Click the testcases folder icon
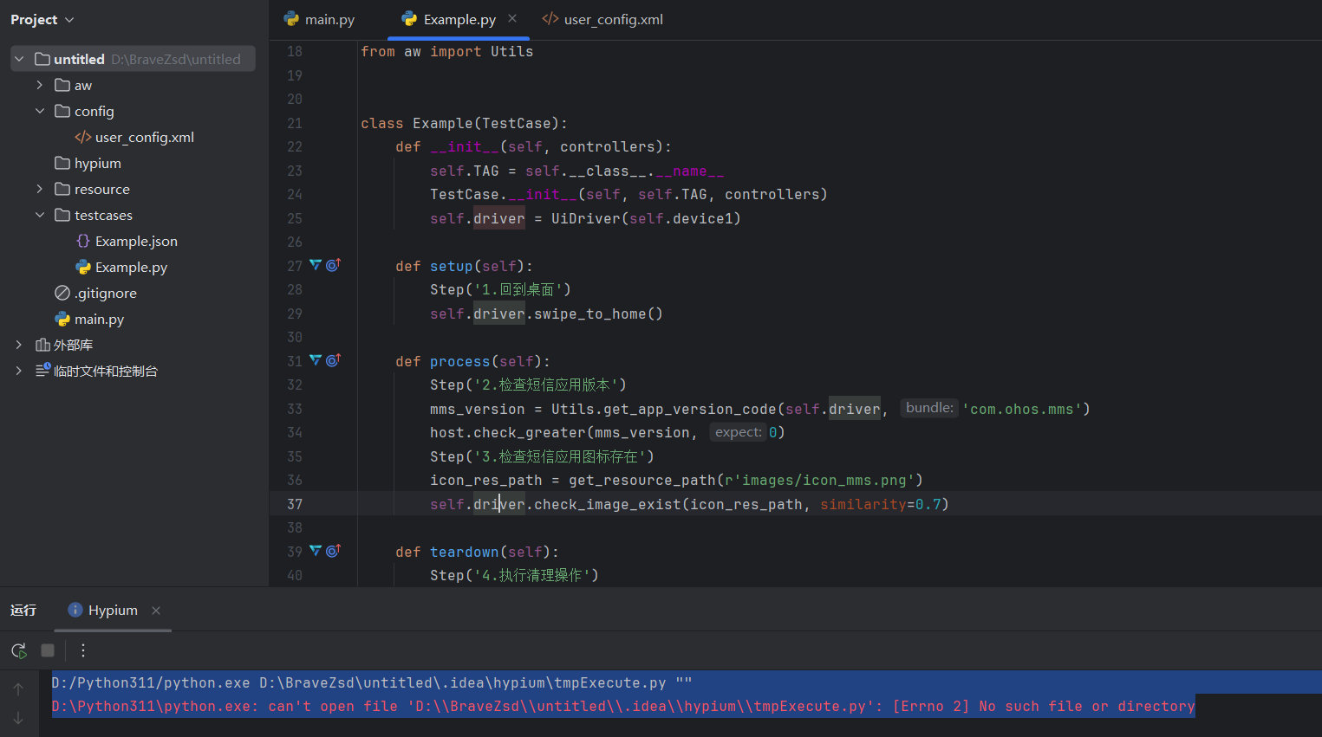Screen dimensions: 1322x737 coord(62,215)
